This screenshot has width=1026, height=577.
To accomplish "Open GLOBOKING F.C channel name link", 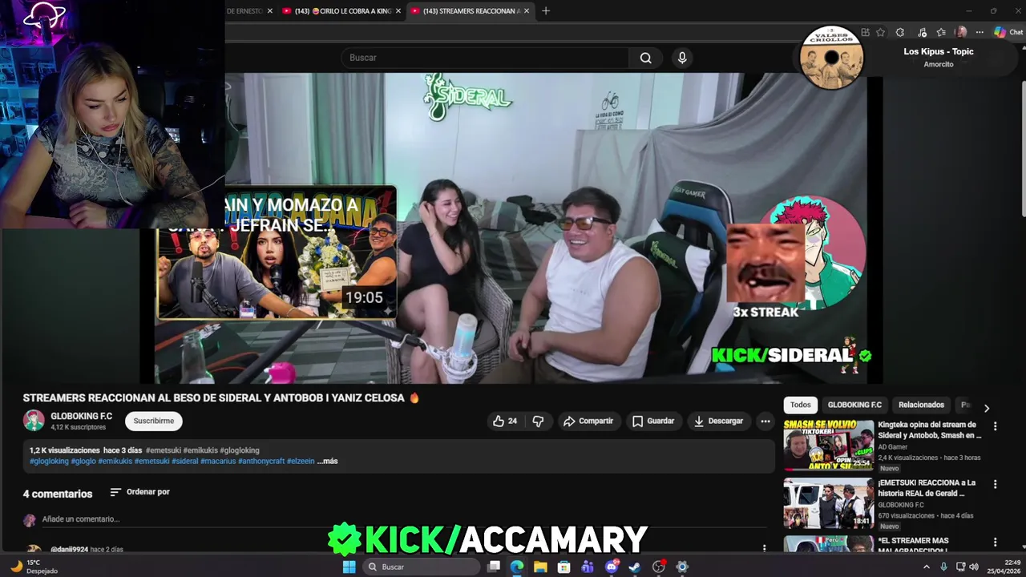I will tap(81, 416).
